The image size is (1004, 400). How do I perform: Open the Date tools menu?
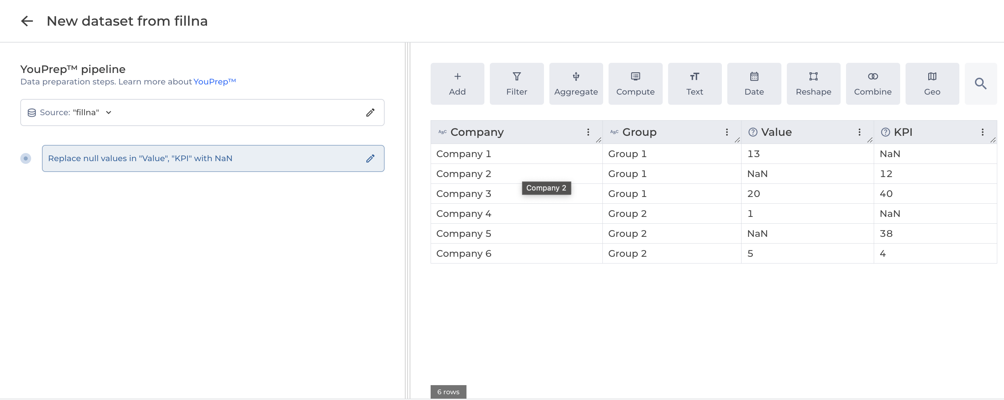click(x=754, y=84)
